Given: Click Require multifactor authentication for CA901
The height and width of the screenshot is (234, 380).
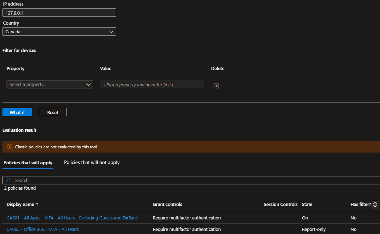Looking at the screenshot, I should click(x=187, y=218).
